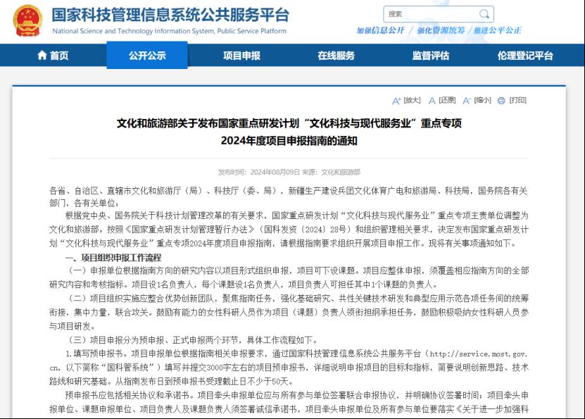This screenshot has width=585, height=419.
Task: Click the [还原] text link
Action: (448, 100)
